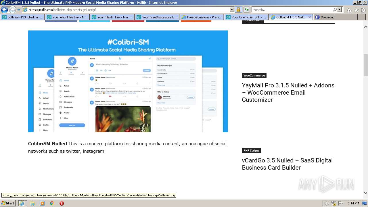The width and height of the screenshot is (368, 207).
Task: Click the volume speaker tray icon
Action: [x=327, y=203]
